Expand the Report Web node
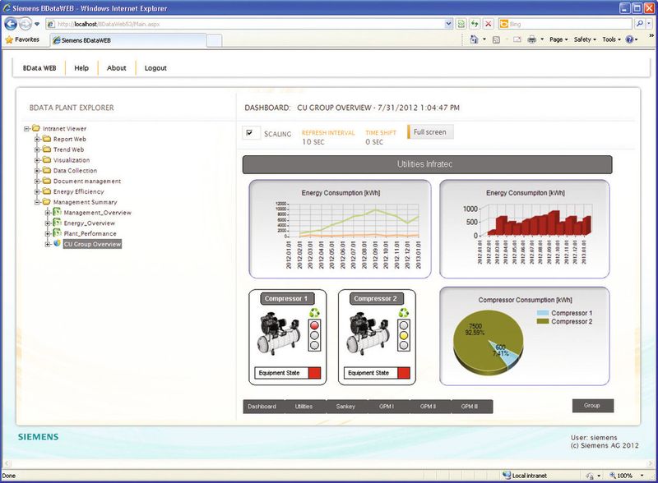This screenshot has width=658, height=483. pos(37,139)
